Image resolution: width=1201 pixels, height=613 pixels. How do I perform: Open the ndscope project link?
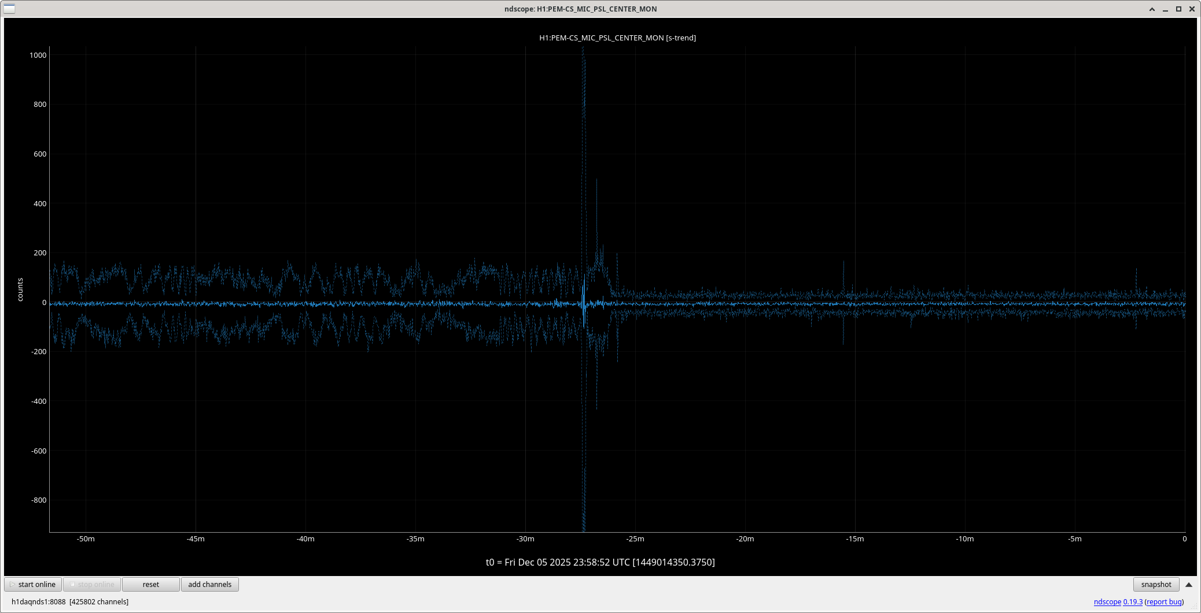[x=1107, y=601]
